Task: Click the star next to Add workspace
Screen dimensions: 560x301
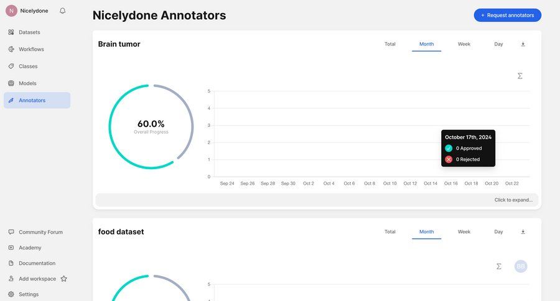Action: coord(63,279)
